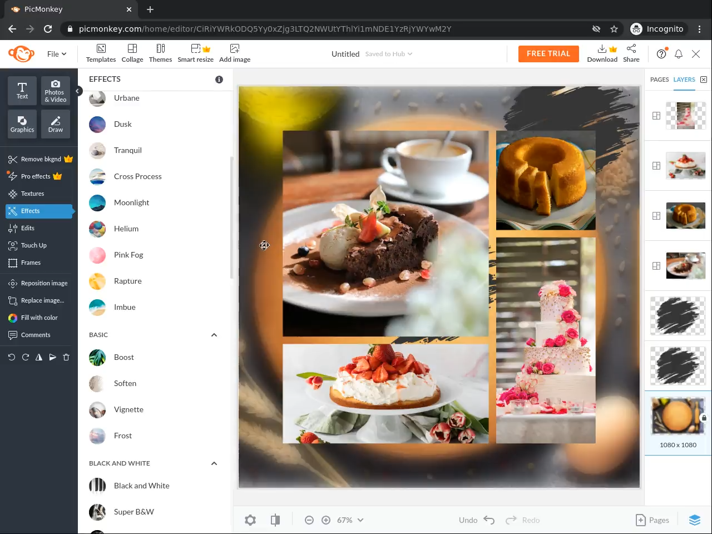Rotate the image counterclockwise

pos(11,357)
